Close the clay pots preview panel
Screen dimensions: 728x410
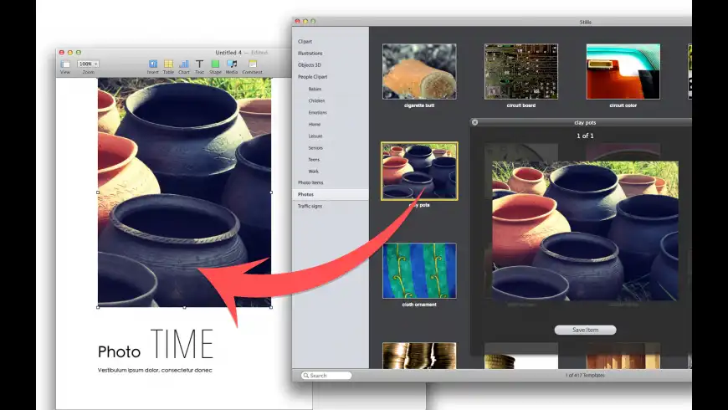[474, 122]
